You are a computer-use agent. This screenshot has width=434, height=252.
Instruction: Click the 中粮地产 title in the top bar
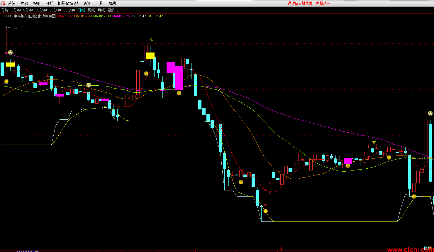(323, 4)
